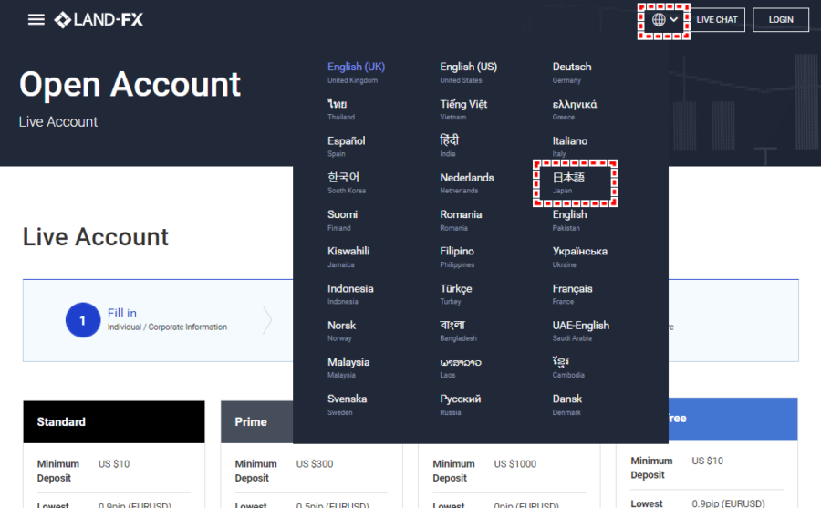Choose Italiano Italy language
Image resolution: width=821 pixels, height=508 pixels.
(569, 146)
